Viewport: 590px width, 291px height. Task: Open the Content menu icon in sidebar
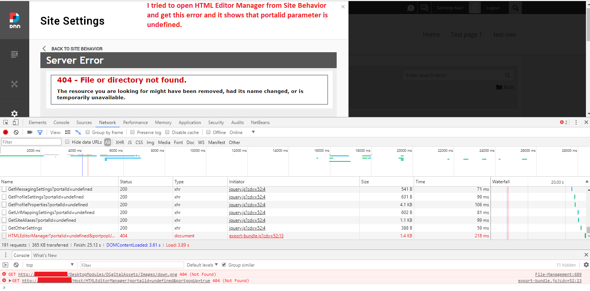(14, 54)
